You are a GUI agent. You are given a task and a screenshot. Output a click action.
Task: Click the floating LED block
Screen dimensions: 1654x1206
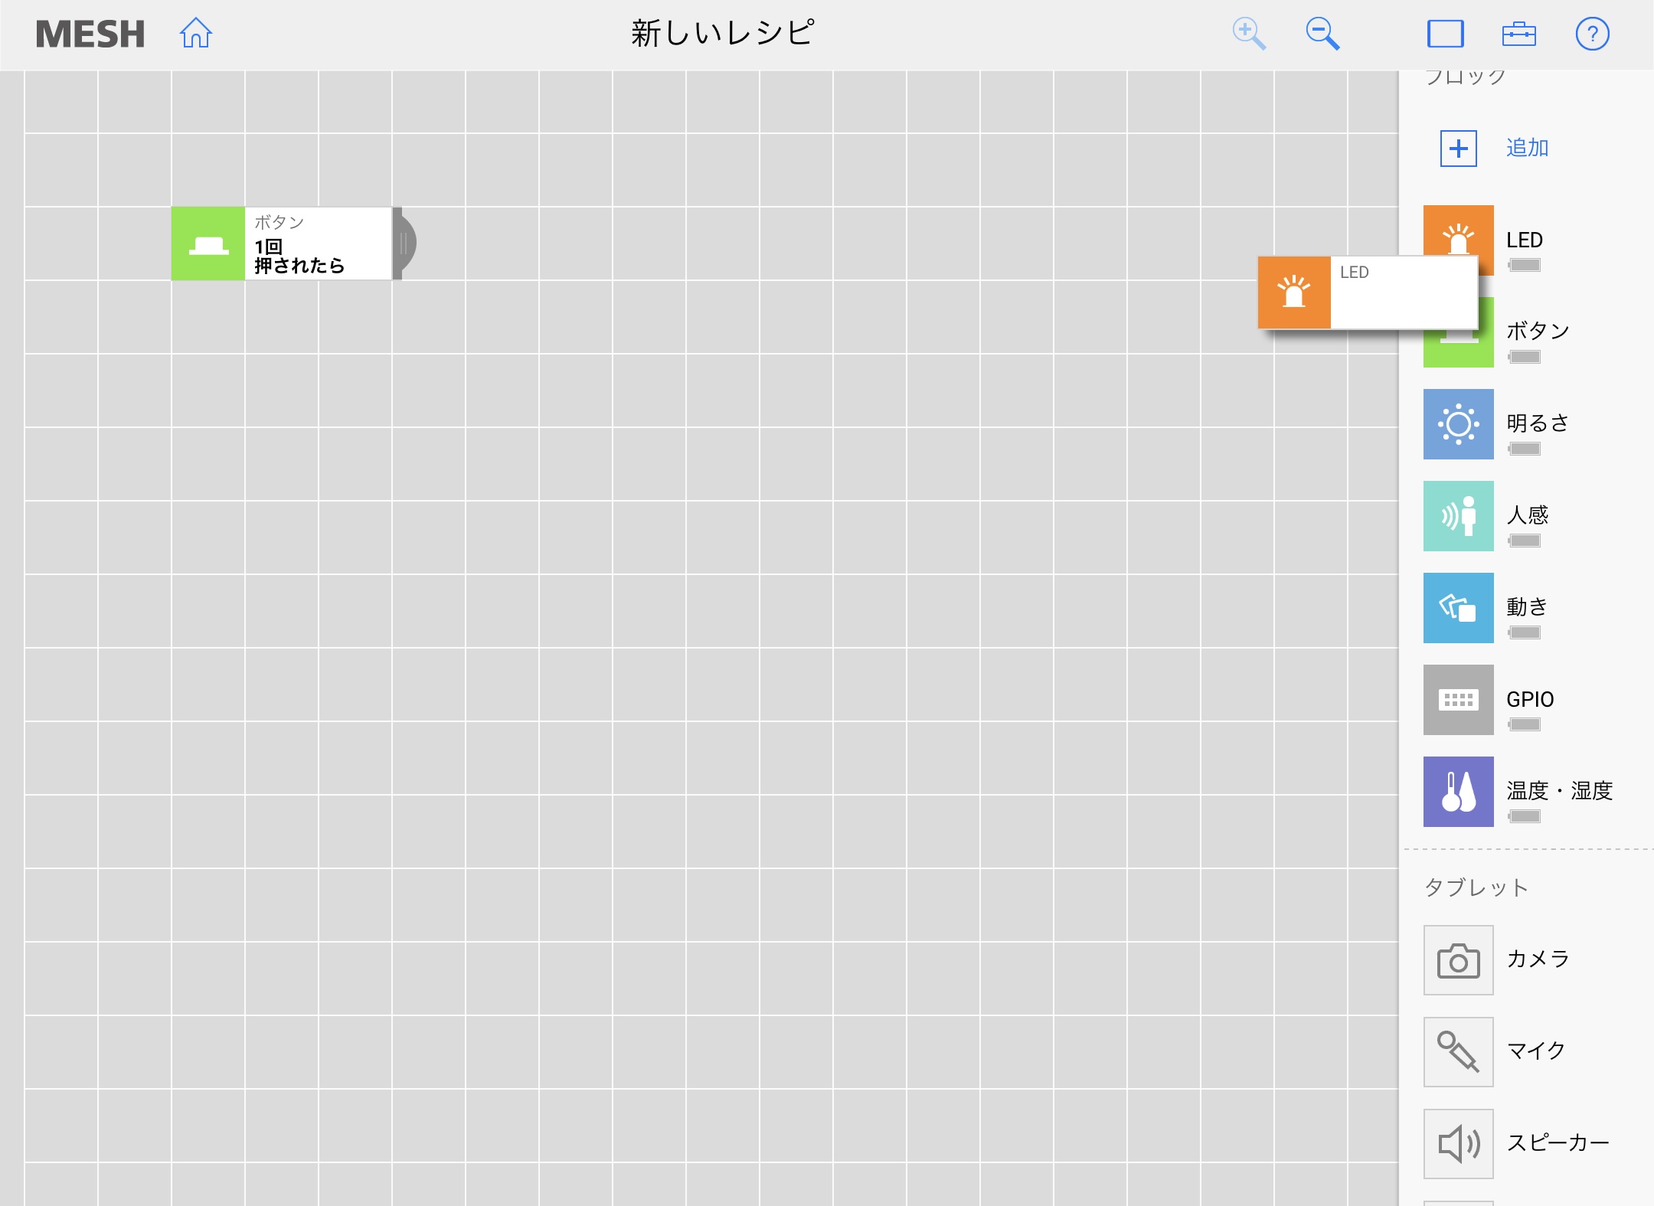(x=1367, y=293)
